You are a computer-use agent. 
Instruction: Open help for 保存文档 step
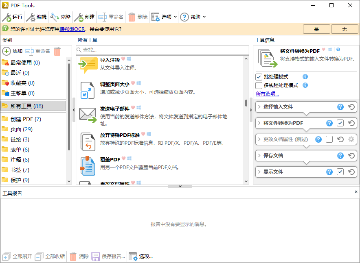pos(340,156)
